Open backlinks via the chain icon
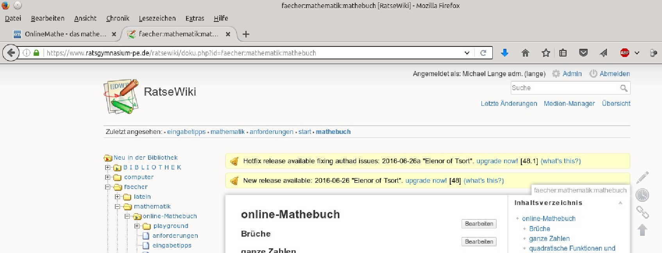662x253 pixels. click(642, 212)
